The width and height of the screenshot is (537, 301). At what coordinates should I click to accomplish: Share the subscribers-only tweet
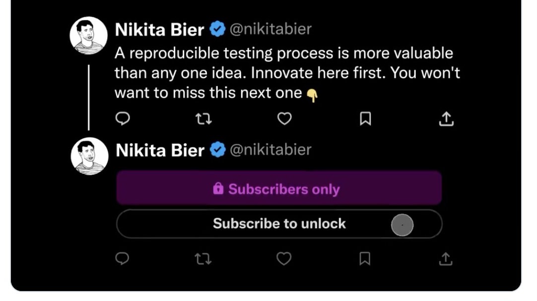click(x=446, y=259)
